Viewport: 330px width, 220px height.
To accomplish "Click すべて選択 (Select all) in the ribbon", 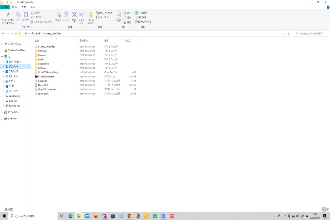I will coord(141,13).
